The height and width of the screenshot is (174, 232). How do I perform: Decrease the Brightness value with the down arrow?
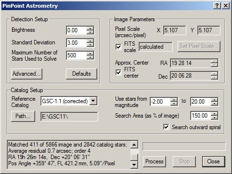coord(90,32)
